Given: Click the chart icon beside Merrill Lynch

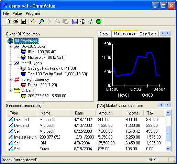Looking at the screenshot, I should pyautogui.click(x=17, y=63).
